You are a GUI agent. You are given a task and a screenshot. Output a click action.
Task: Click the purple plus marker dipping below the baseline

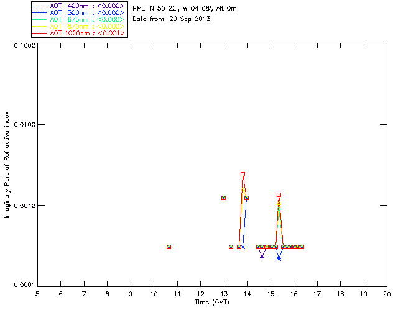(x=262, y=257)
